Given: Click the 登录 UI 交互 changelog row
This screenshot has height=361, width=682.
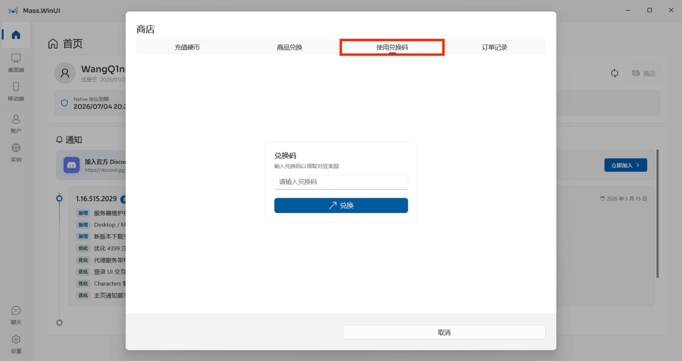Looking at the screenshot, I should [101, 272].
